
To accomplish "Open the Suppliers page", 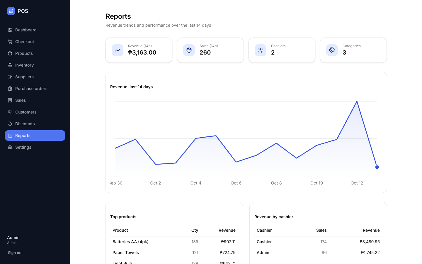I will tap(35, 77).
